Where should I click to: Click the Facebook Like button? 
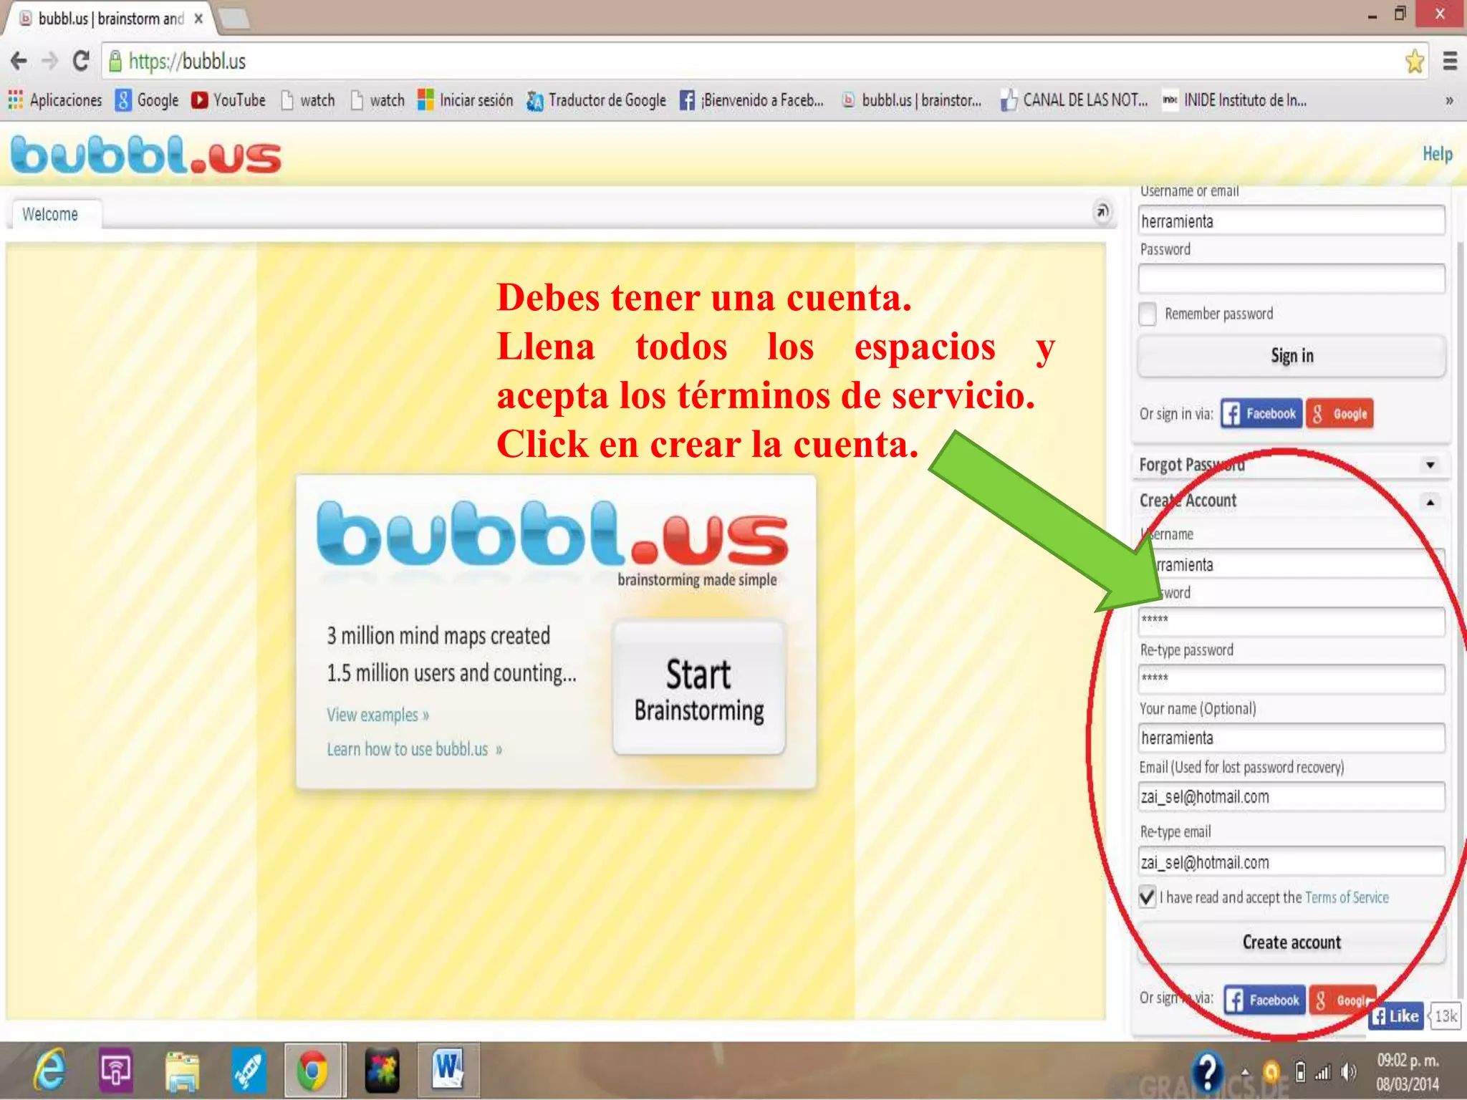[x=1395, y=1016]
